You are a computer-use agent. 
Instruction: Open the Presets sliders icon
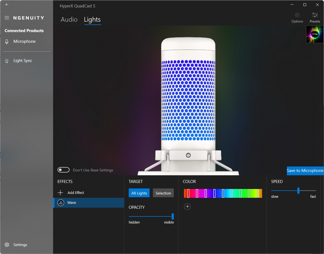315,15
